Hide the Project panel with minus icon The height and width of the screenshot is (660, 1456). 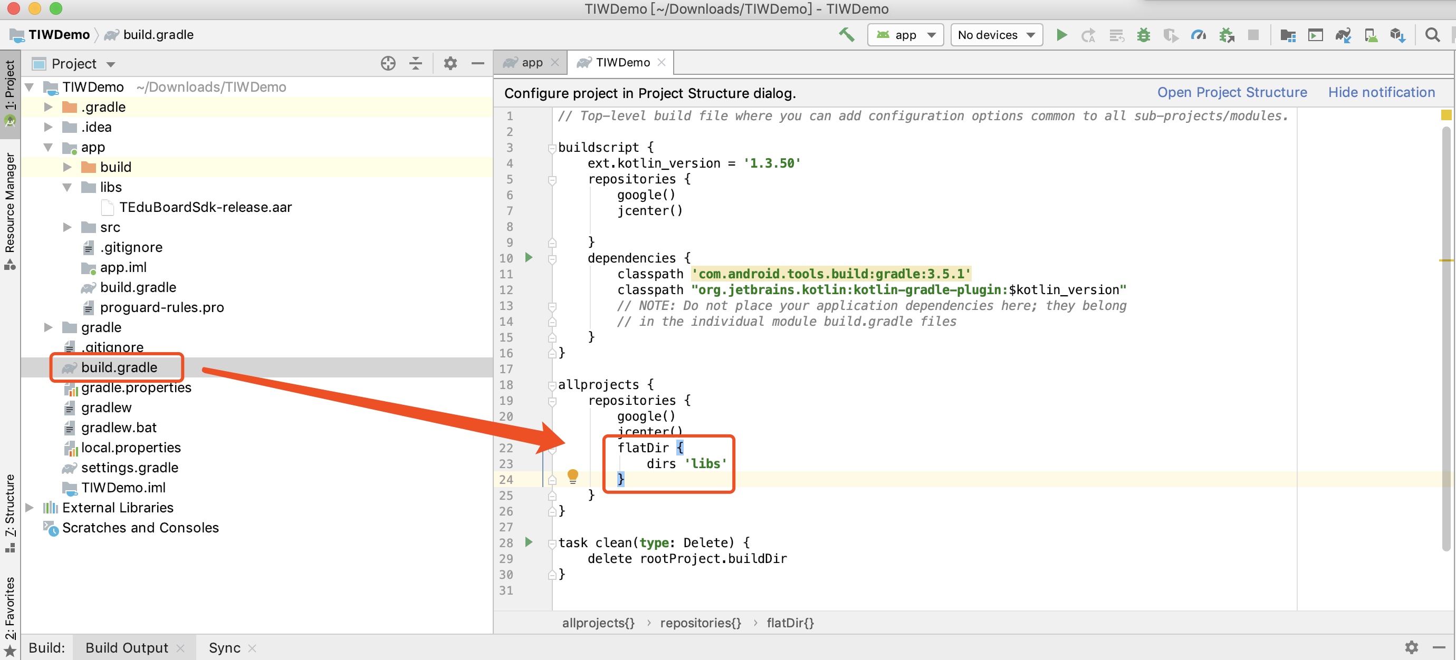coord(477,63)
